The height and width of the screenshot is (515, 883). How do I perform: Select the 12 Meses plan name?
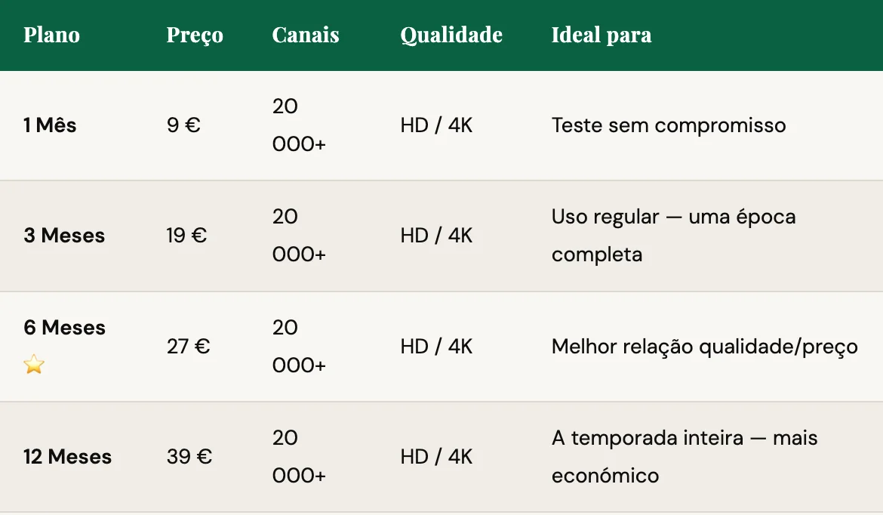[x=67, y=457]
